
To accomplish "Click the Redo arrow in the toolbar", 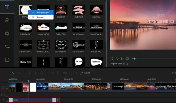I will [18, 73].
